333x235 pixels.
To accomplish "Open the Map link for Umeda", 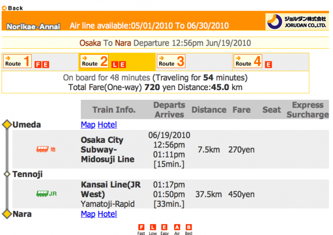I will 88,125.
